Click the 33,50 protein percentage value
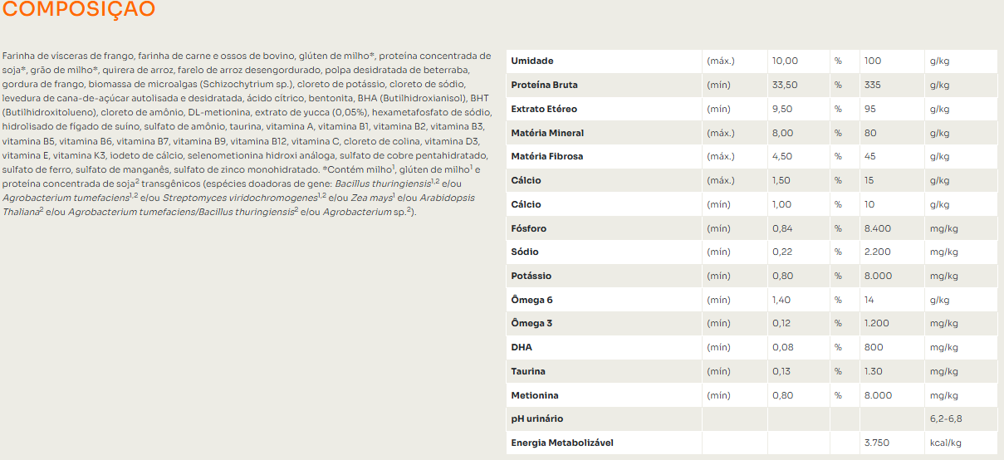Image resolution: width=1004 pixels, height=460 pixels. (x=785, y=85)
